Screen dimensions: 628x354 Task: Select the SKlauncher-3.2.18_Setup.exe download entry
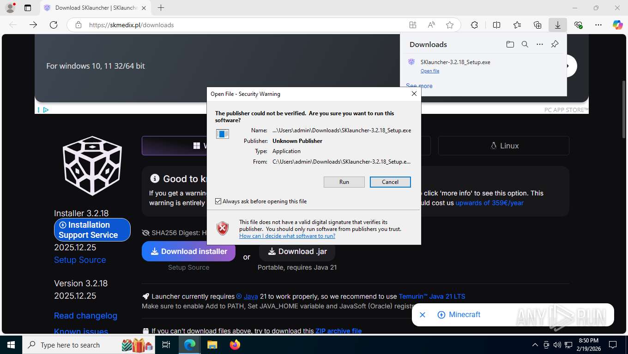pos(483,66)
